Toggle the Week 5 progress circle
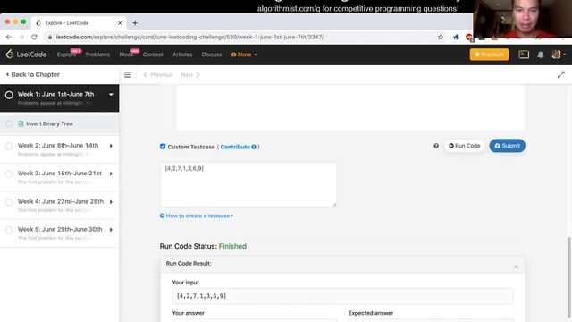This screenshot has width=572, height=322. [9, 230]
